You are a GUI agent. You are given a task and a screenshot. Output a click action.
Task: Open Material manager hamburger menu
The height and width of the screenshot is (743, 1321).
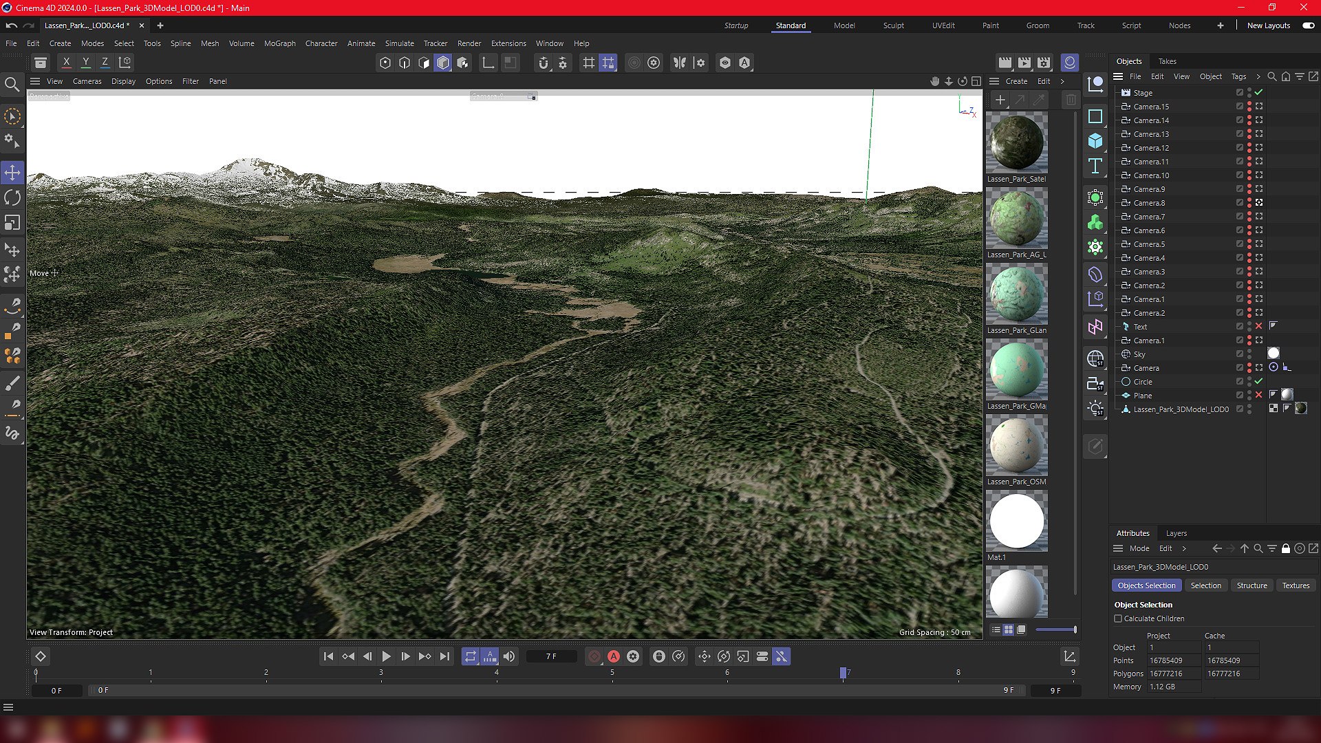point(994,81)
